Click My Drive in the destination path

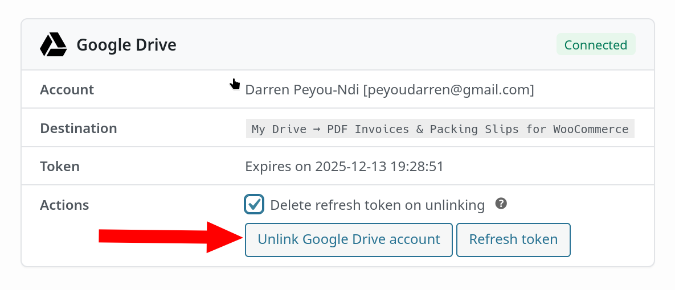279,129
